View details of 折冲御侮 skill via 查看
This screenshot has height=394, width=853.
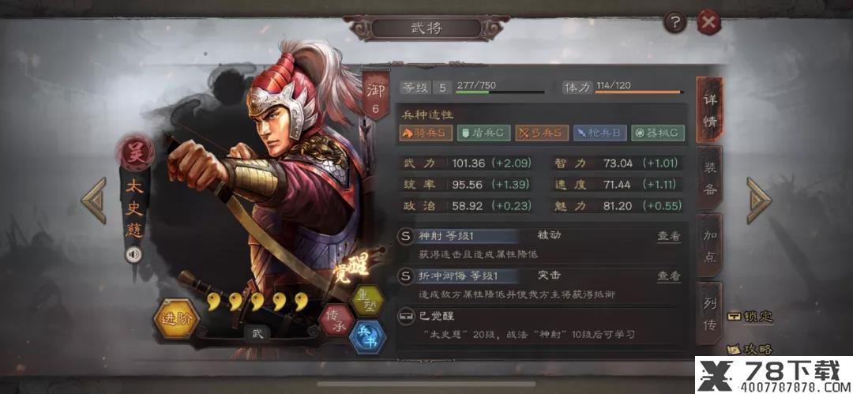pos(669,276)
